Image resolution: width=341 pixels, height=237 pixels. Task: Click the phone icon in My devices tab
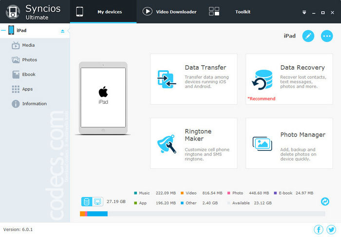click(x=79, y=12)
